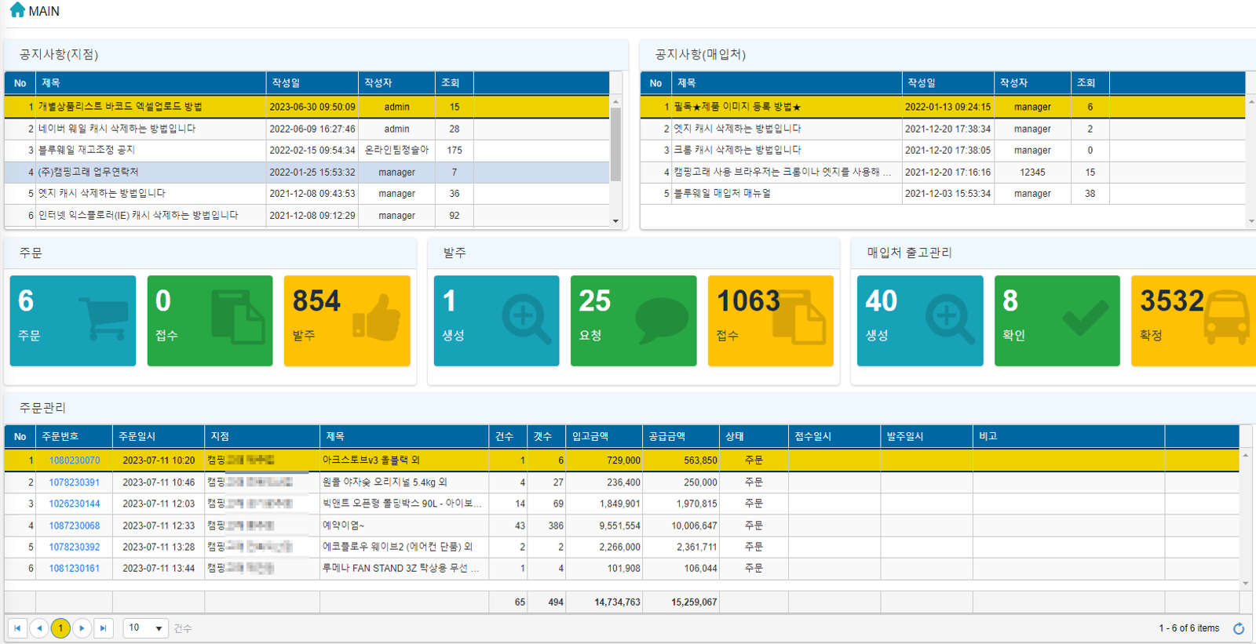1256x644 pixels.
Task: Open the checkmark 확인 tile showing 8
Action: pos(1057,320)
